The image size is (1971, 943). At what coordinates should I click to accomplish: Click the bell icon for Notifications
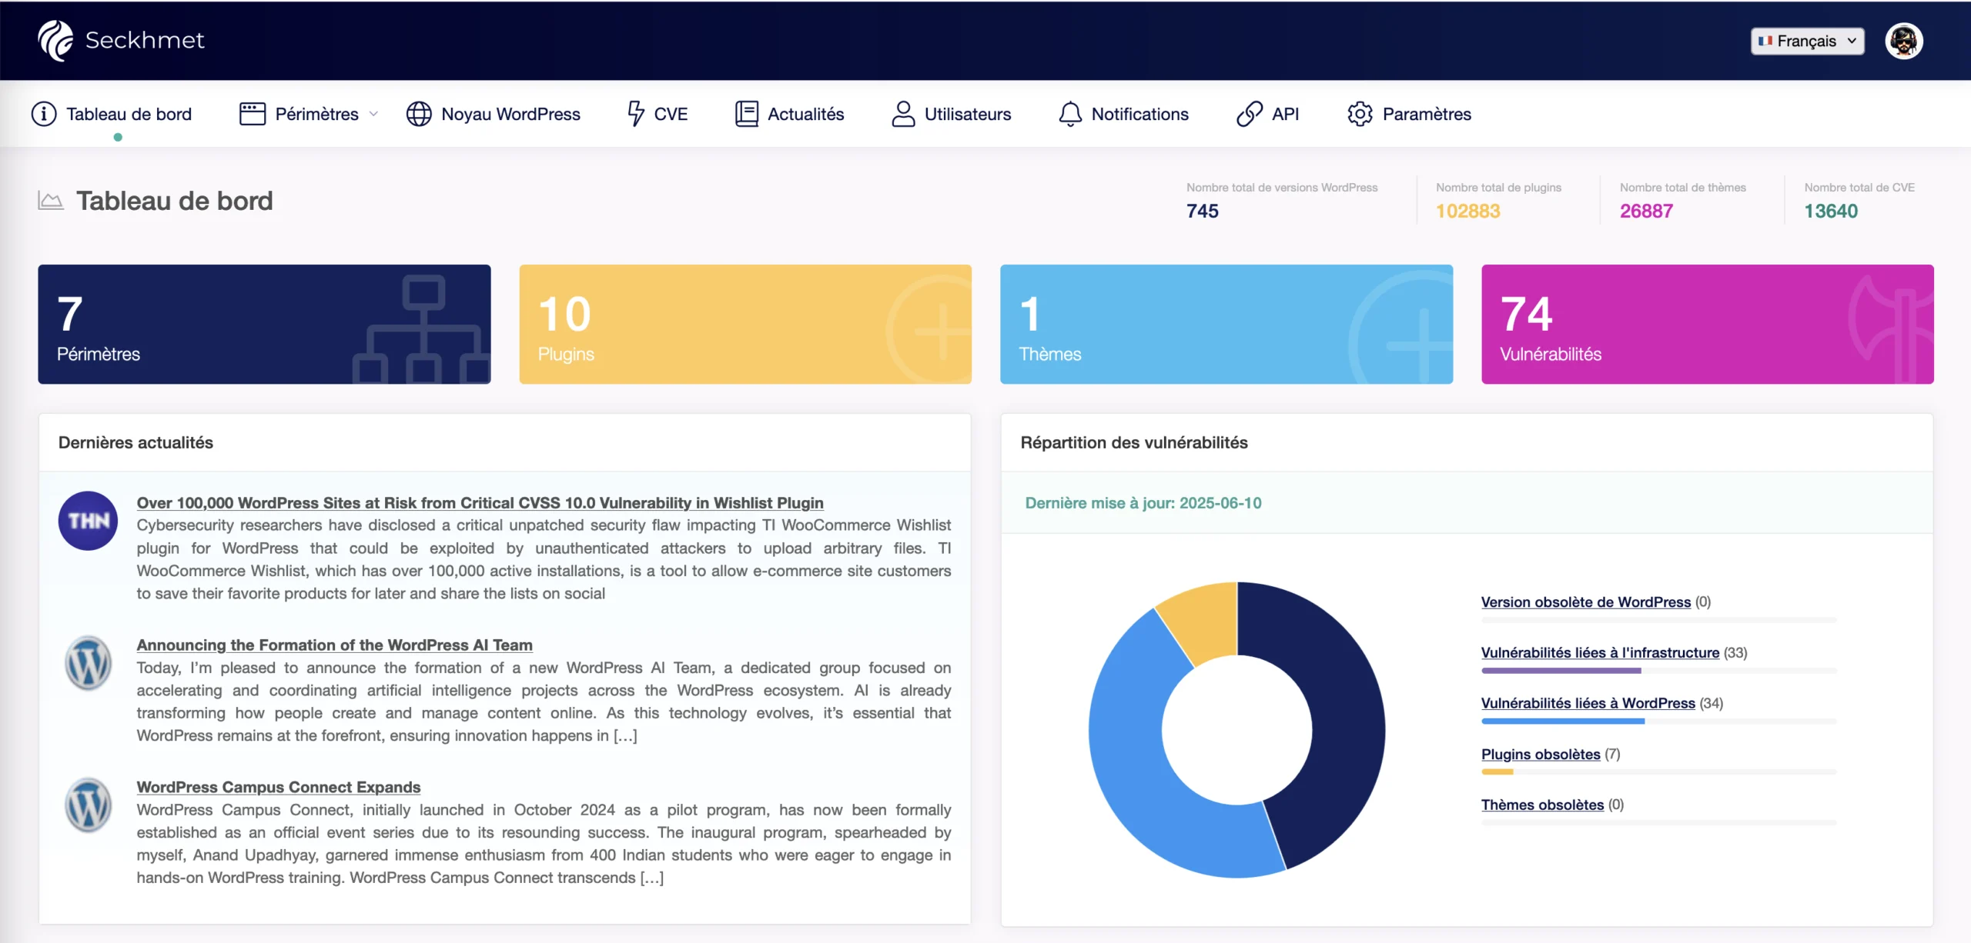tap(1069, 114)
